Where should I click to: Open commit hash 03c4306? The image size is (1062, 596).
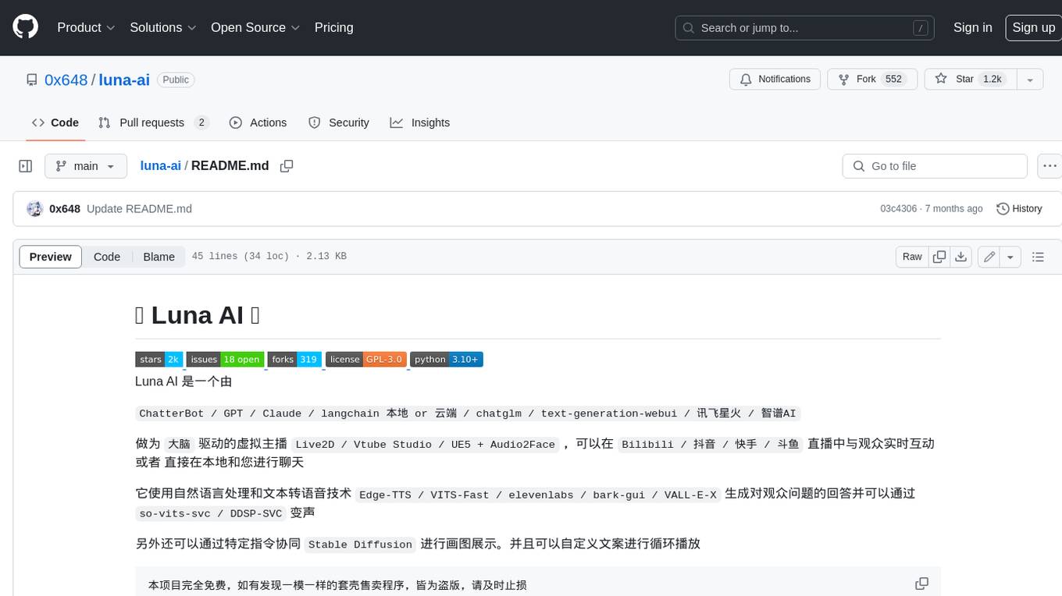point(898,209)
